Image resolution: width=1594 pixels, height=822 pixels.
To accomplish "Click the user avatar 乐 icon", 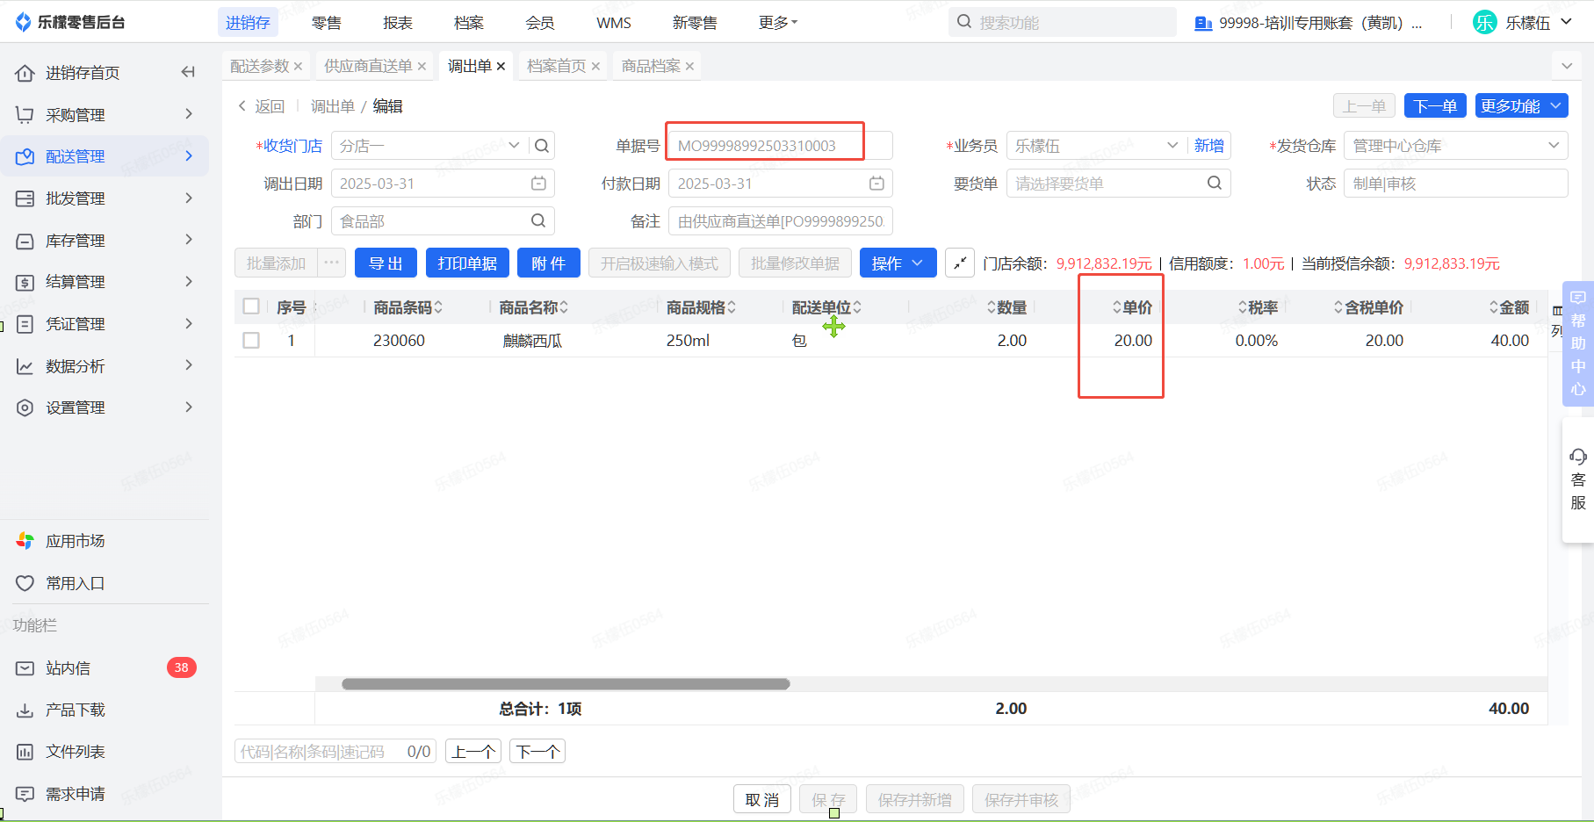I will click(1485, 23).
